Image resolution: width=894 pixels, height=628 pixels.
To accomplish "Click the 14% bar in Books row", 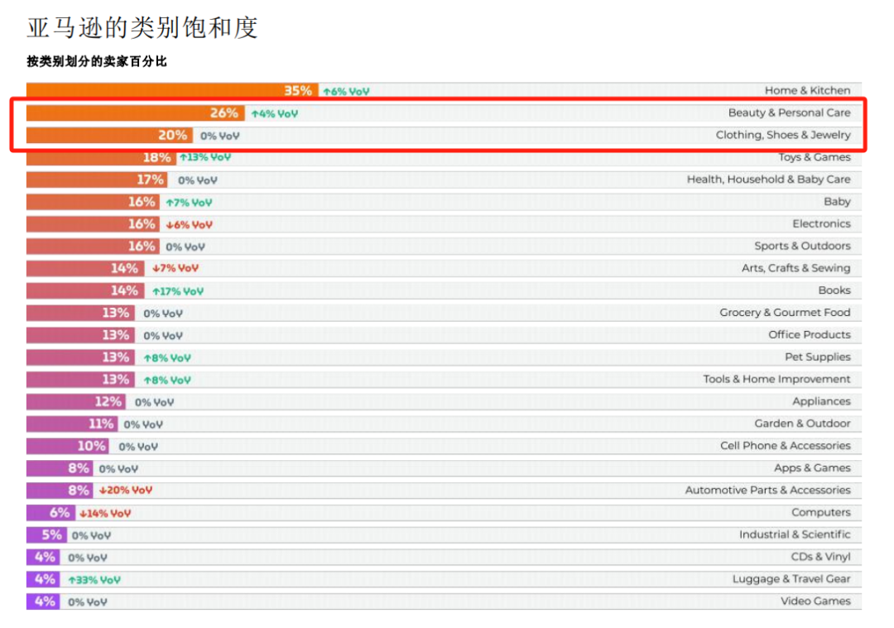I will (85, 290).
